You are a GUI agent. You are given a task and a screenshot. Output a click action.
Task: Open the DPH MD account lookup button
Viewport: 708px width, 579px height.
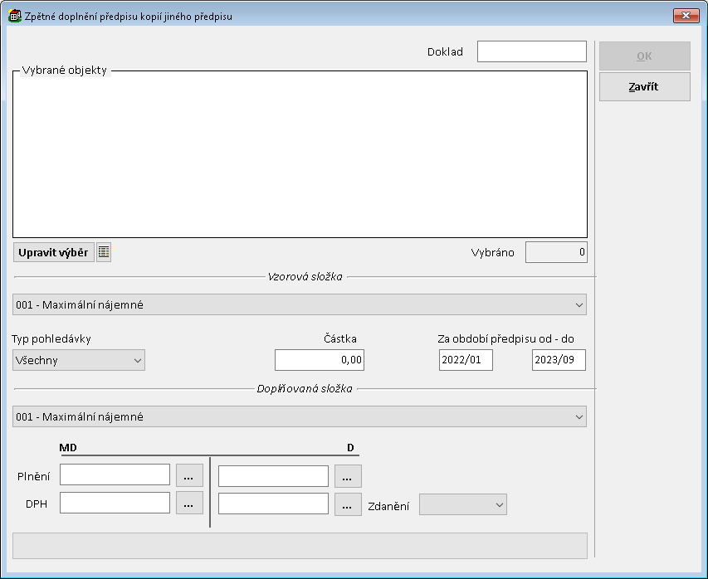click(189, 504)
